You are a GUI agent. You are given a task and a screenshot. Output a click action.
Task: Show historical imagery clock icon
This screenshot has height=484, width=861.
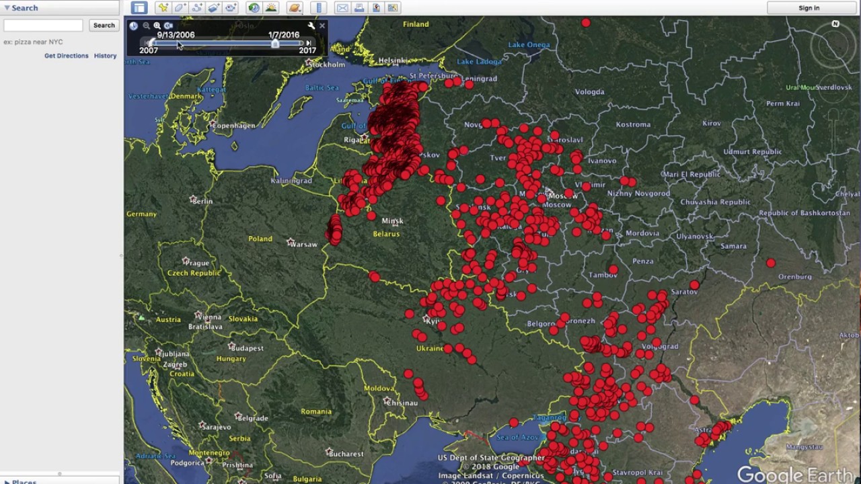point(254,8)
